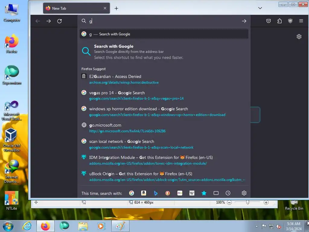Open the network tray icon
The height and width of the screenshot is (232, 309).
(271, 227)
